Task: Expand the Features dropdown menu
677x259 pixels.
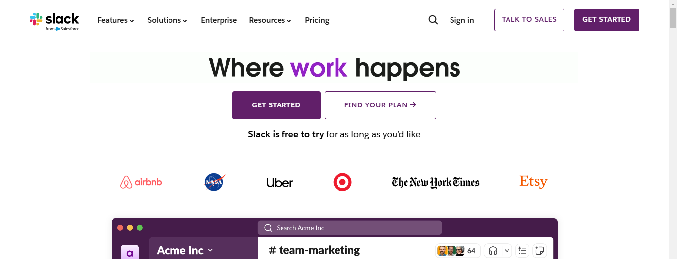Action: click(x=116, y=20)
